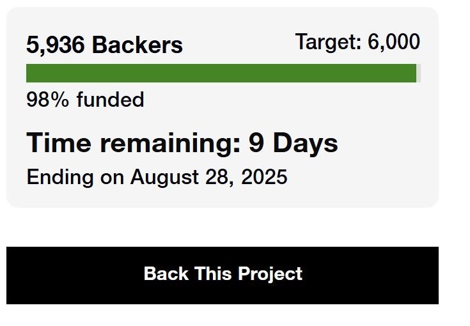Screen dimensions: 470x326
Task: Click the Time remaining: 9 Days heading
Action: coord(182,143)
